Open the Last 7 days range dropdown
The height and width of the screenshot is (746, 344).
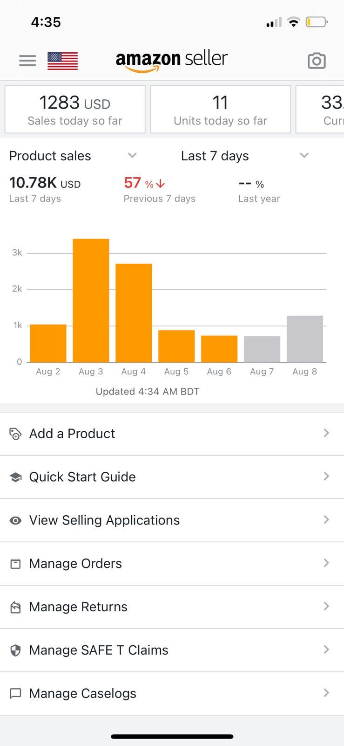[x=304, y=156]
